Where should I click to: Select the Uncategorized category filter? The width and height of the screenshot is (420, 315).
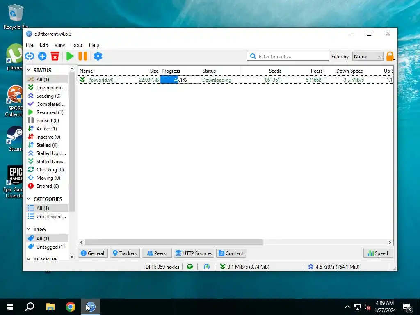click(x=48, y=217)
